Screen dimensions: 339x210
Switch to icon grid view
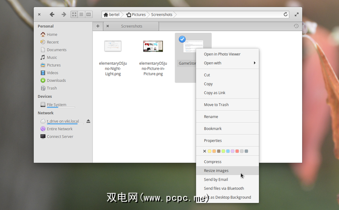click(x=74, y=15)
